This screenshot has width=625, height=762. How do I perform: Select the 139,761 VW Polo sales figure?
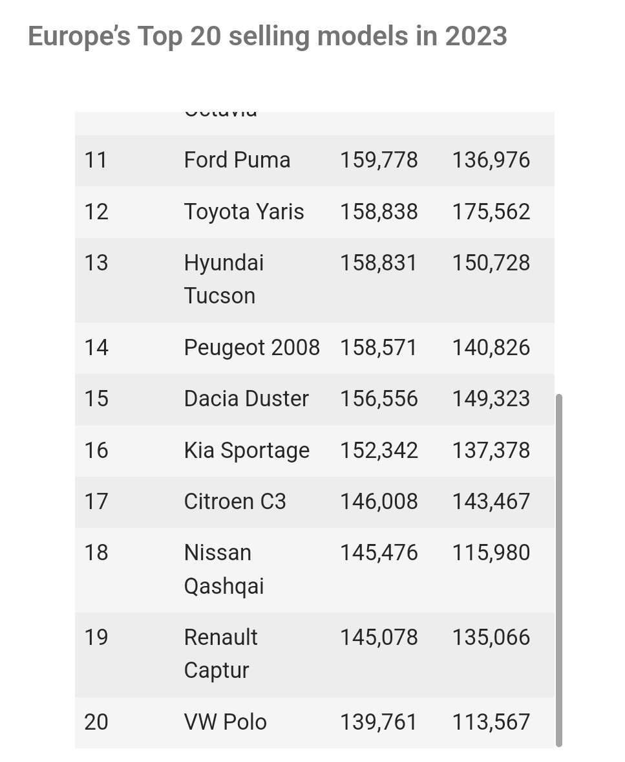(x=379, y=722)
